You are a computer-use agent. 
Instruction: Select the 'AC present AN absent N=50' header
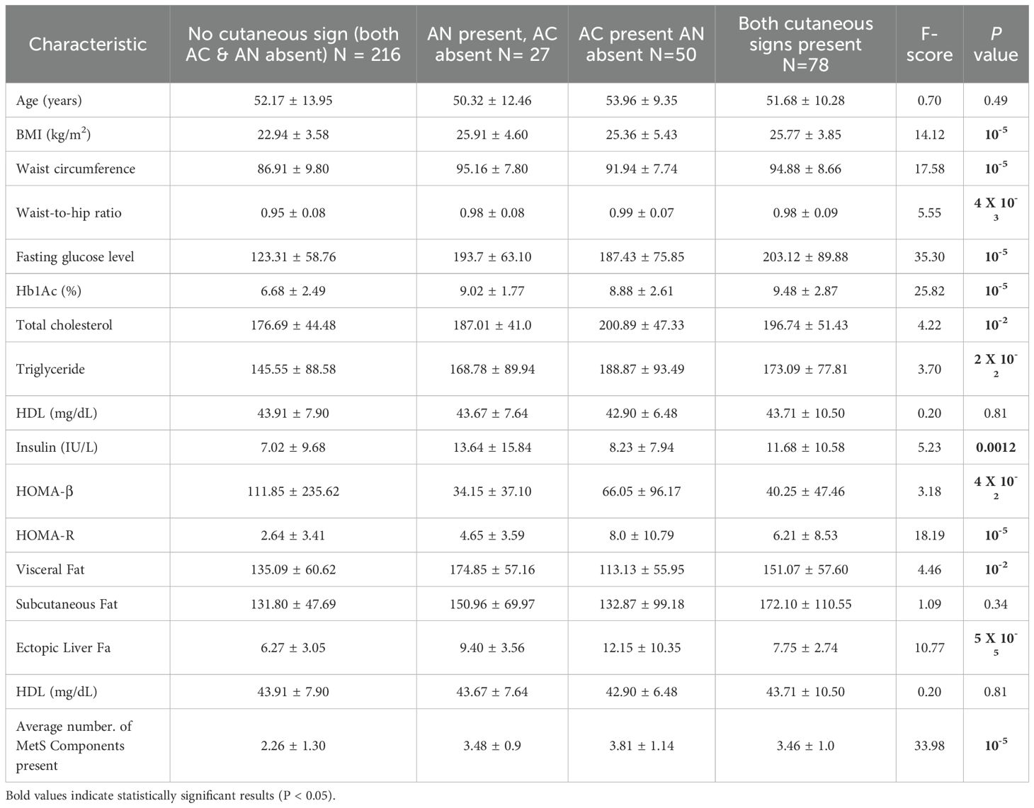pyautogui.click(x=642, y=44)
